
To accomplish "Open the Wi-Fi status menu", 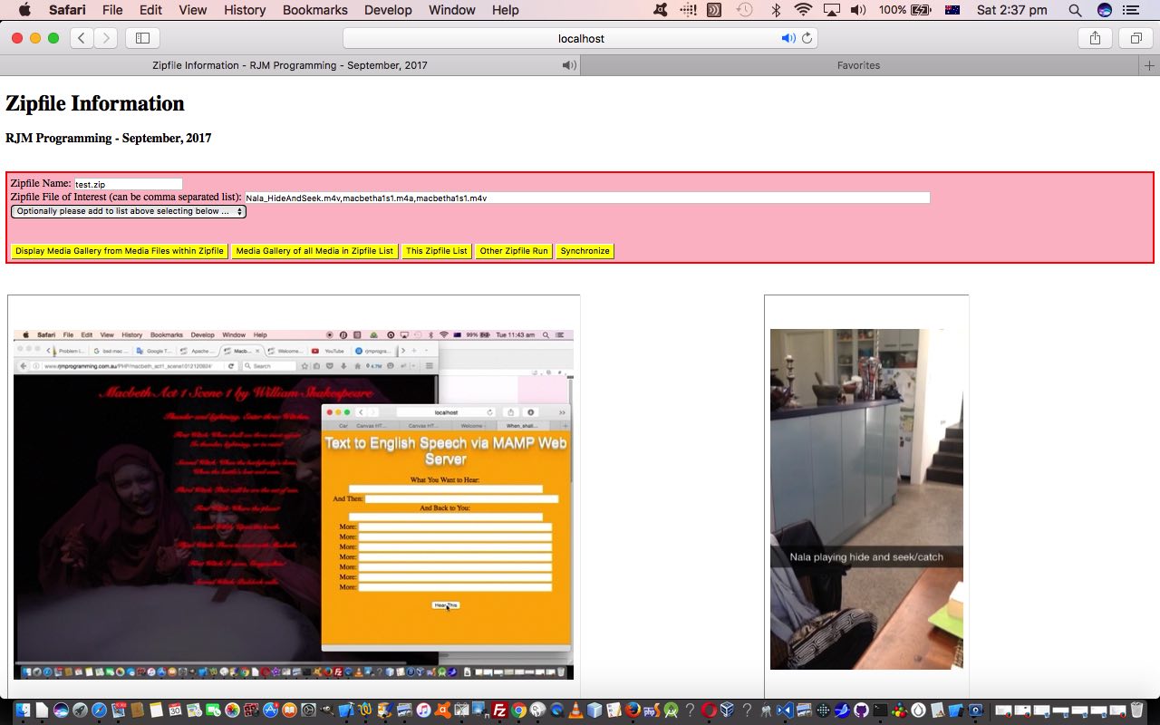I will [x=803, y=10].
